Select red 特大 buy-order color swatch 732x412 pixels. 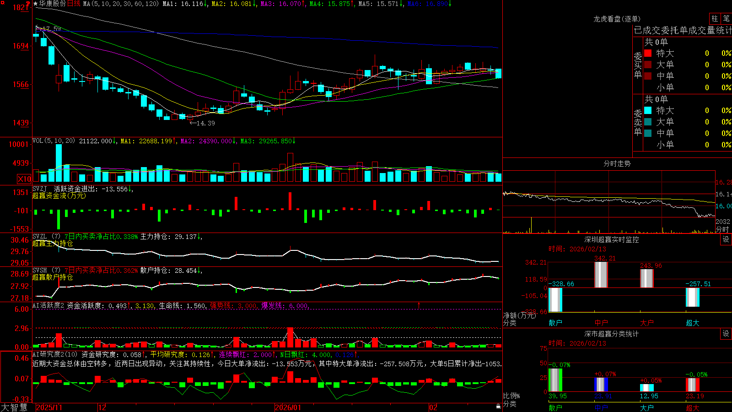tap(648, 53)
